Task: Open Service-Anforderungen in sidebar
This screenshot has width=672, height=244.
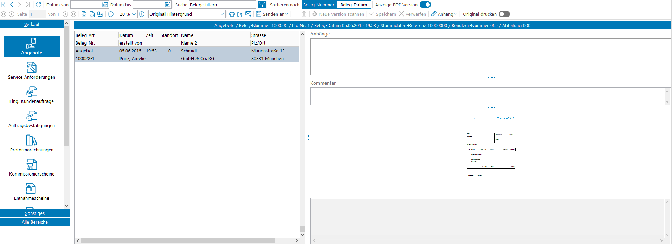Action: (32, 71)
